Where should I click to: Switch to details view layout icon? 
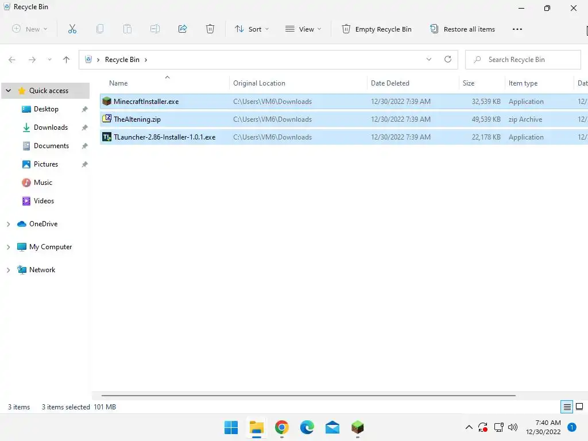pos(567,407)
